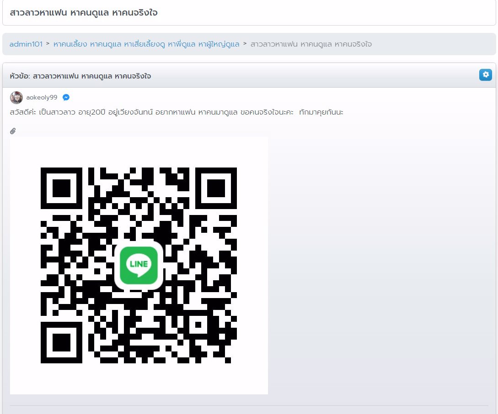Screen dimensions: 498x414
Task: Open the หาคนเลี้ยง หาคนดูแล category breadcrumb
Action: (146, 44)
